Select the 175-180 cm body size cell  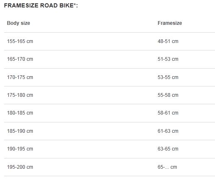pyautogui.click(x=20, y=95)
